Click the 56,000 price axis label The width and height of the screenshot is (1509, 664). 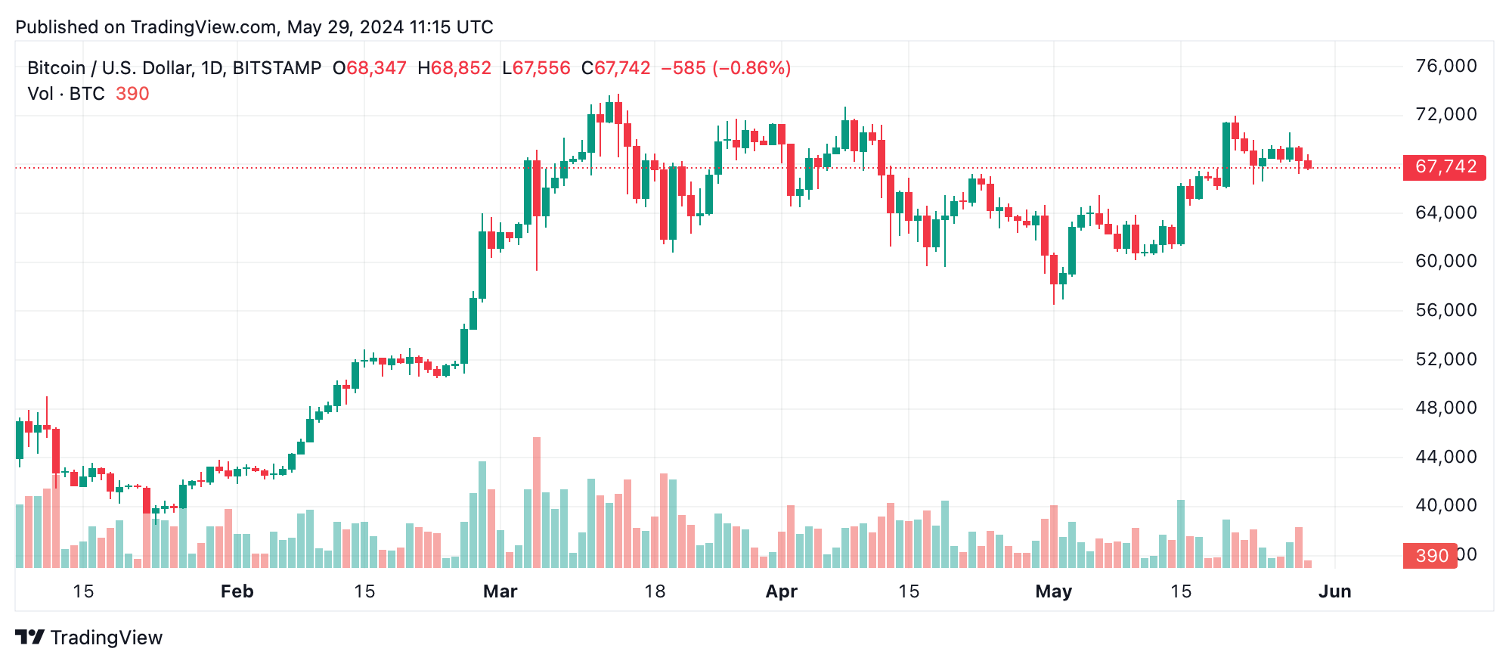(1445, 310)
